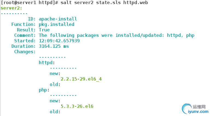Click the php new version 5.3.3-26.el6
The width and height of the screenshot is (210, 116).
pyautogui.click(x=77, y=106)
